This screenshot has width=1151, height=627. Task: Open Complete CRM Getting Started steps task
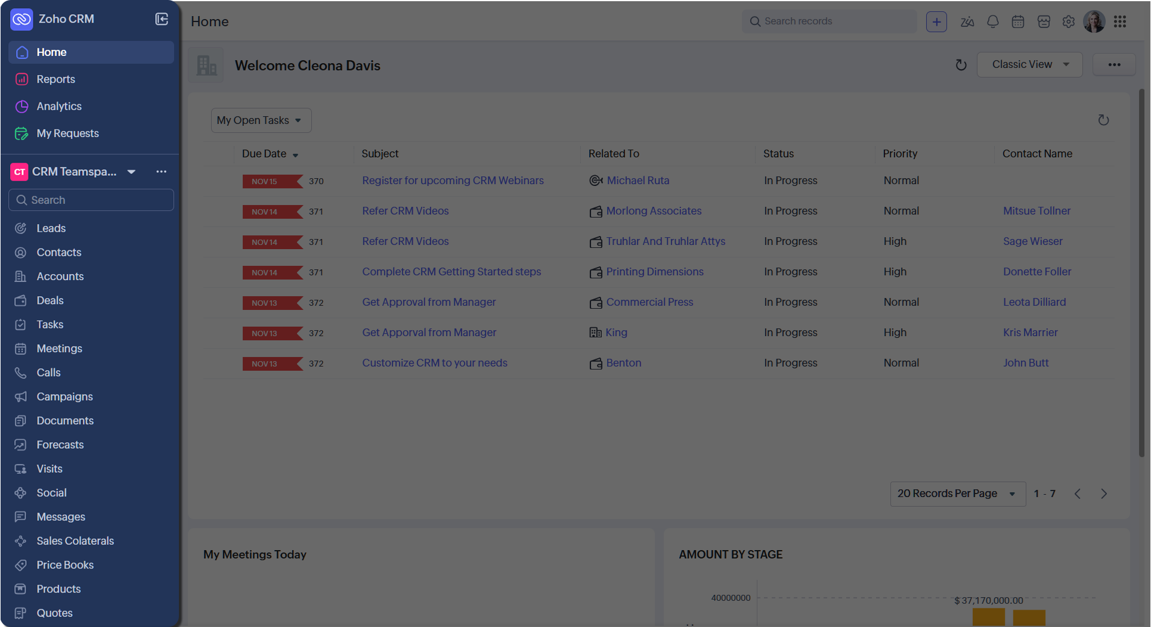pos(451,272)
